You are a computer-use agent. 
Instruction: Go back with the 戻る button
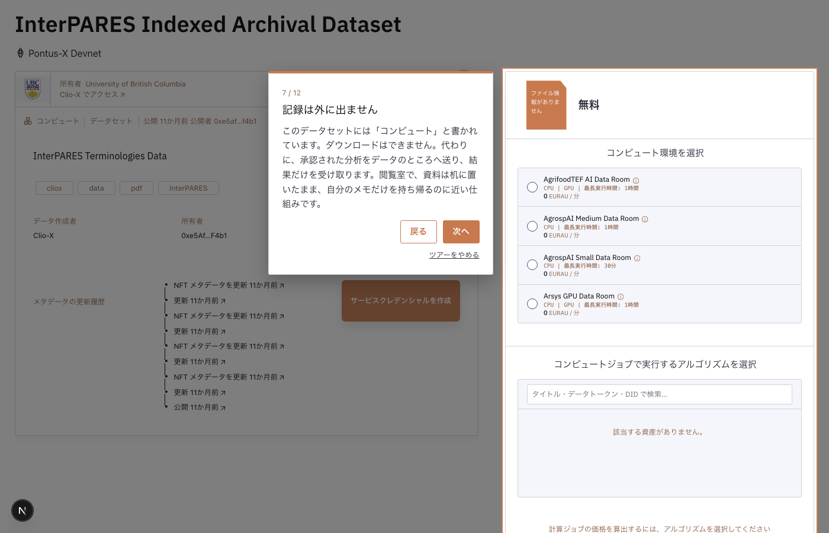click(x=419, y=232)
